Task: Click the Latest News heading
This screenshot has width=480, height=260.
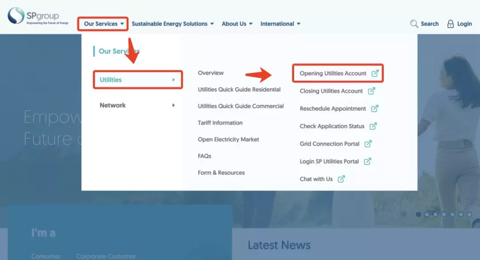Action: 279,245
